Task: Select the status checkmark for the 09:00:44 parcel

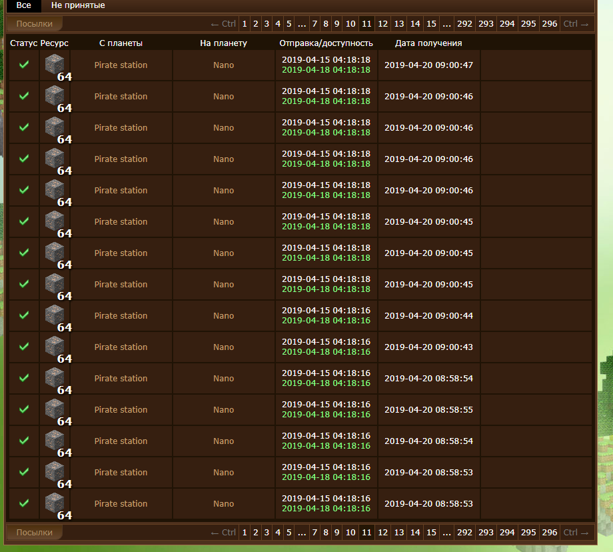Action: [24, 315]
